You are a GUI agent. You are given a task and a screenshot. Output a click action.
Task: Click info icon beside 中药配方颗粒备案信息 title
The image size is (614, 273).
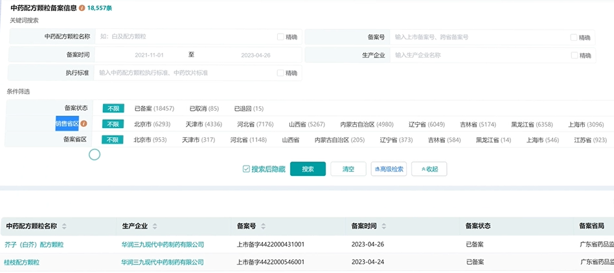tap(82, 8)
